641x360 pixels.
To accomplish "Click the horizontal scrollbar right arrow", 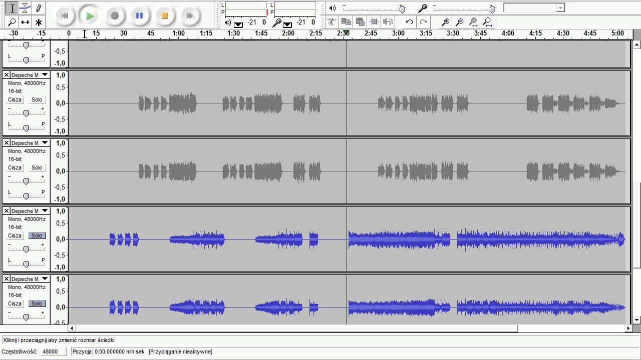I will tap(629, 328).
